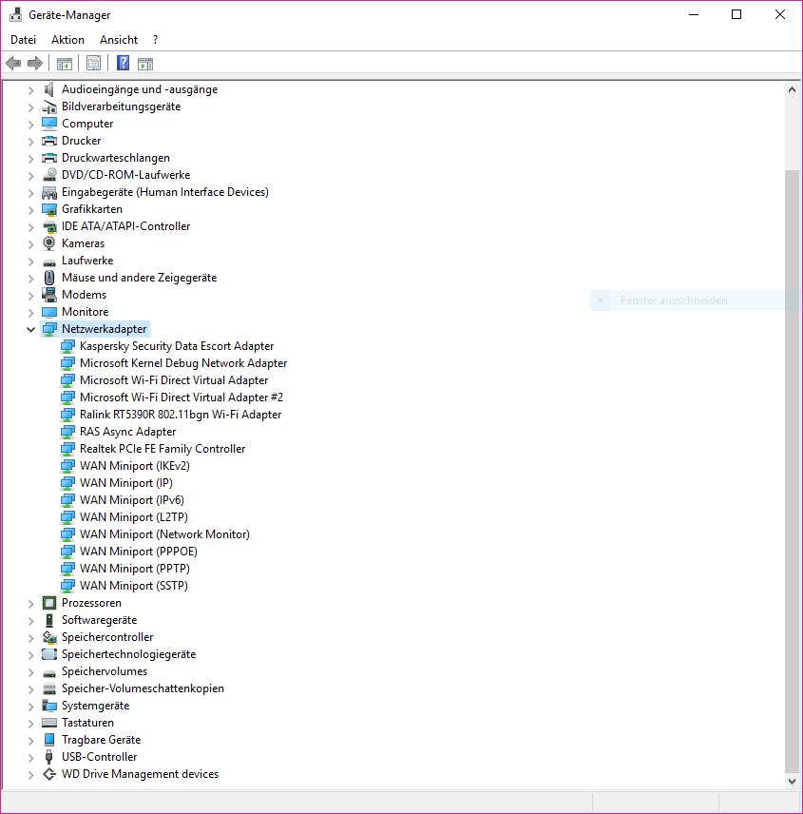
Task: Expand the IDE ATA/ATAPI-Controller node
Action: pos(30,227)
